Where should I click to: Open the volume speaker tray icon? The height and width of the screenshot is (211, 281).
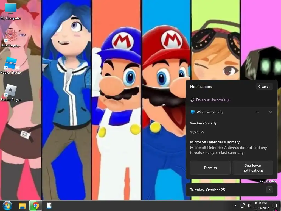pos(249,206)
